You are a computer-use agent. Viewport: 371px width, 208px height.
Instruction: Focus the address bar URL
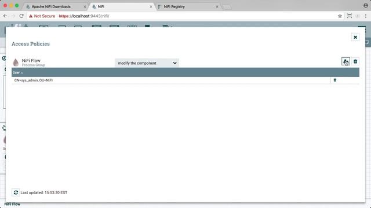84,16
